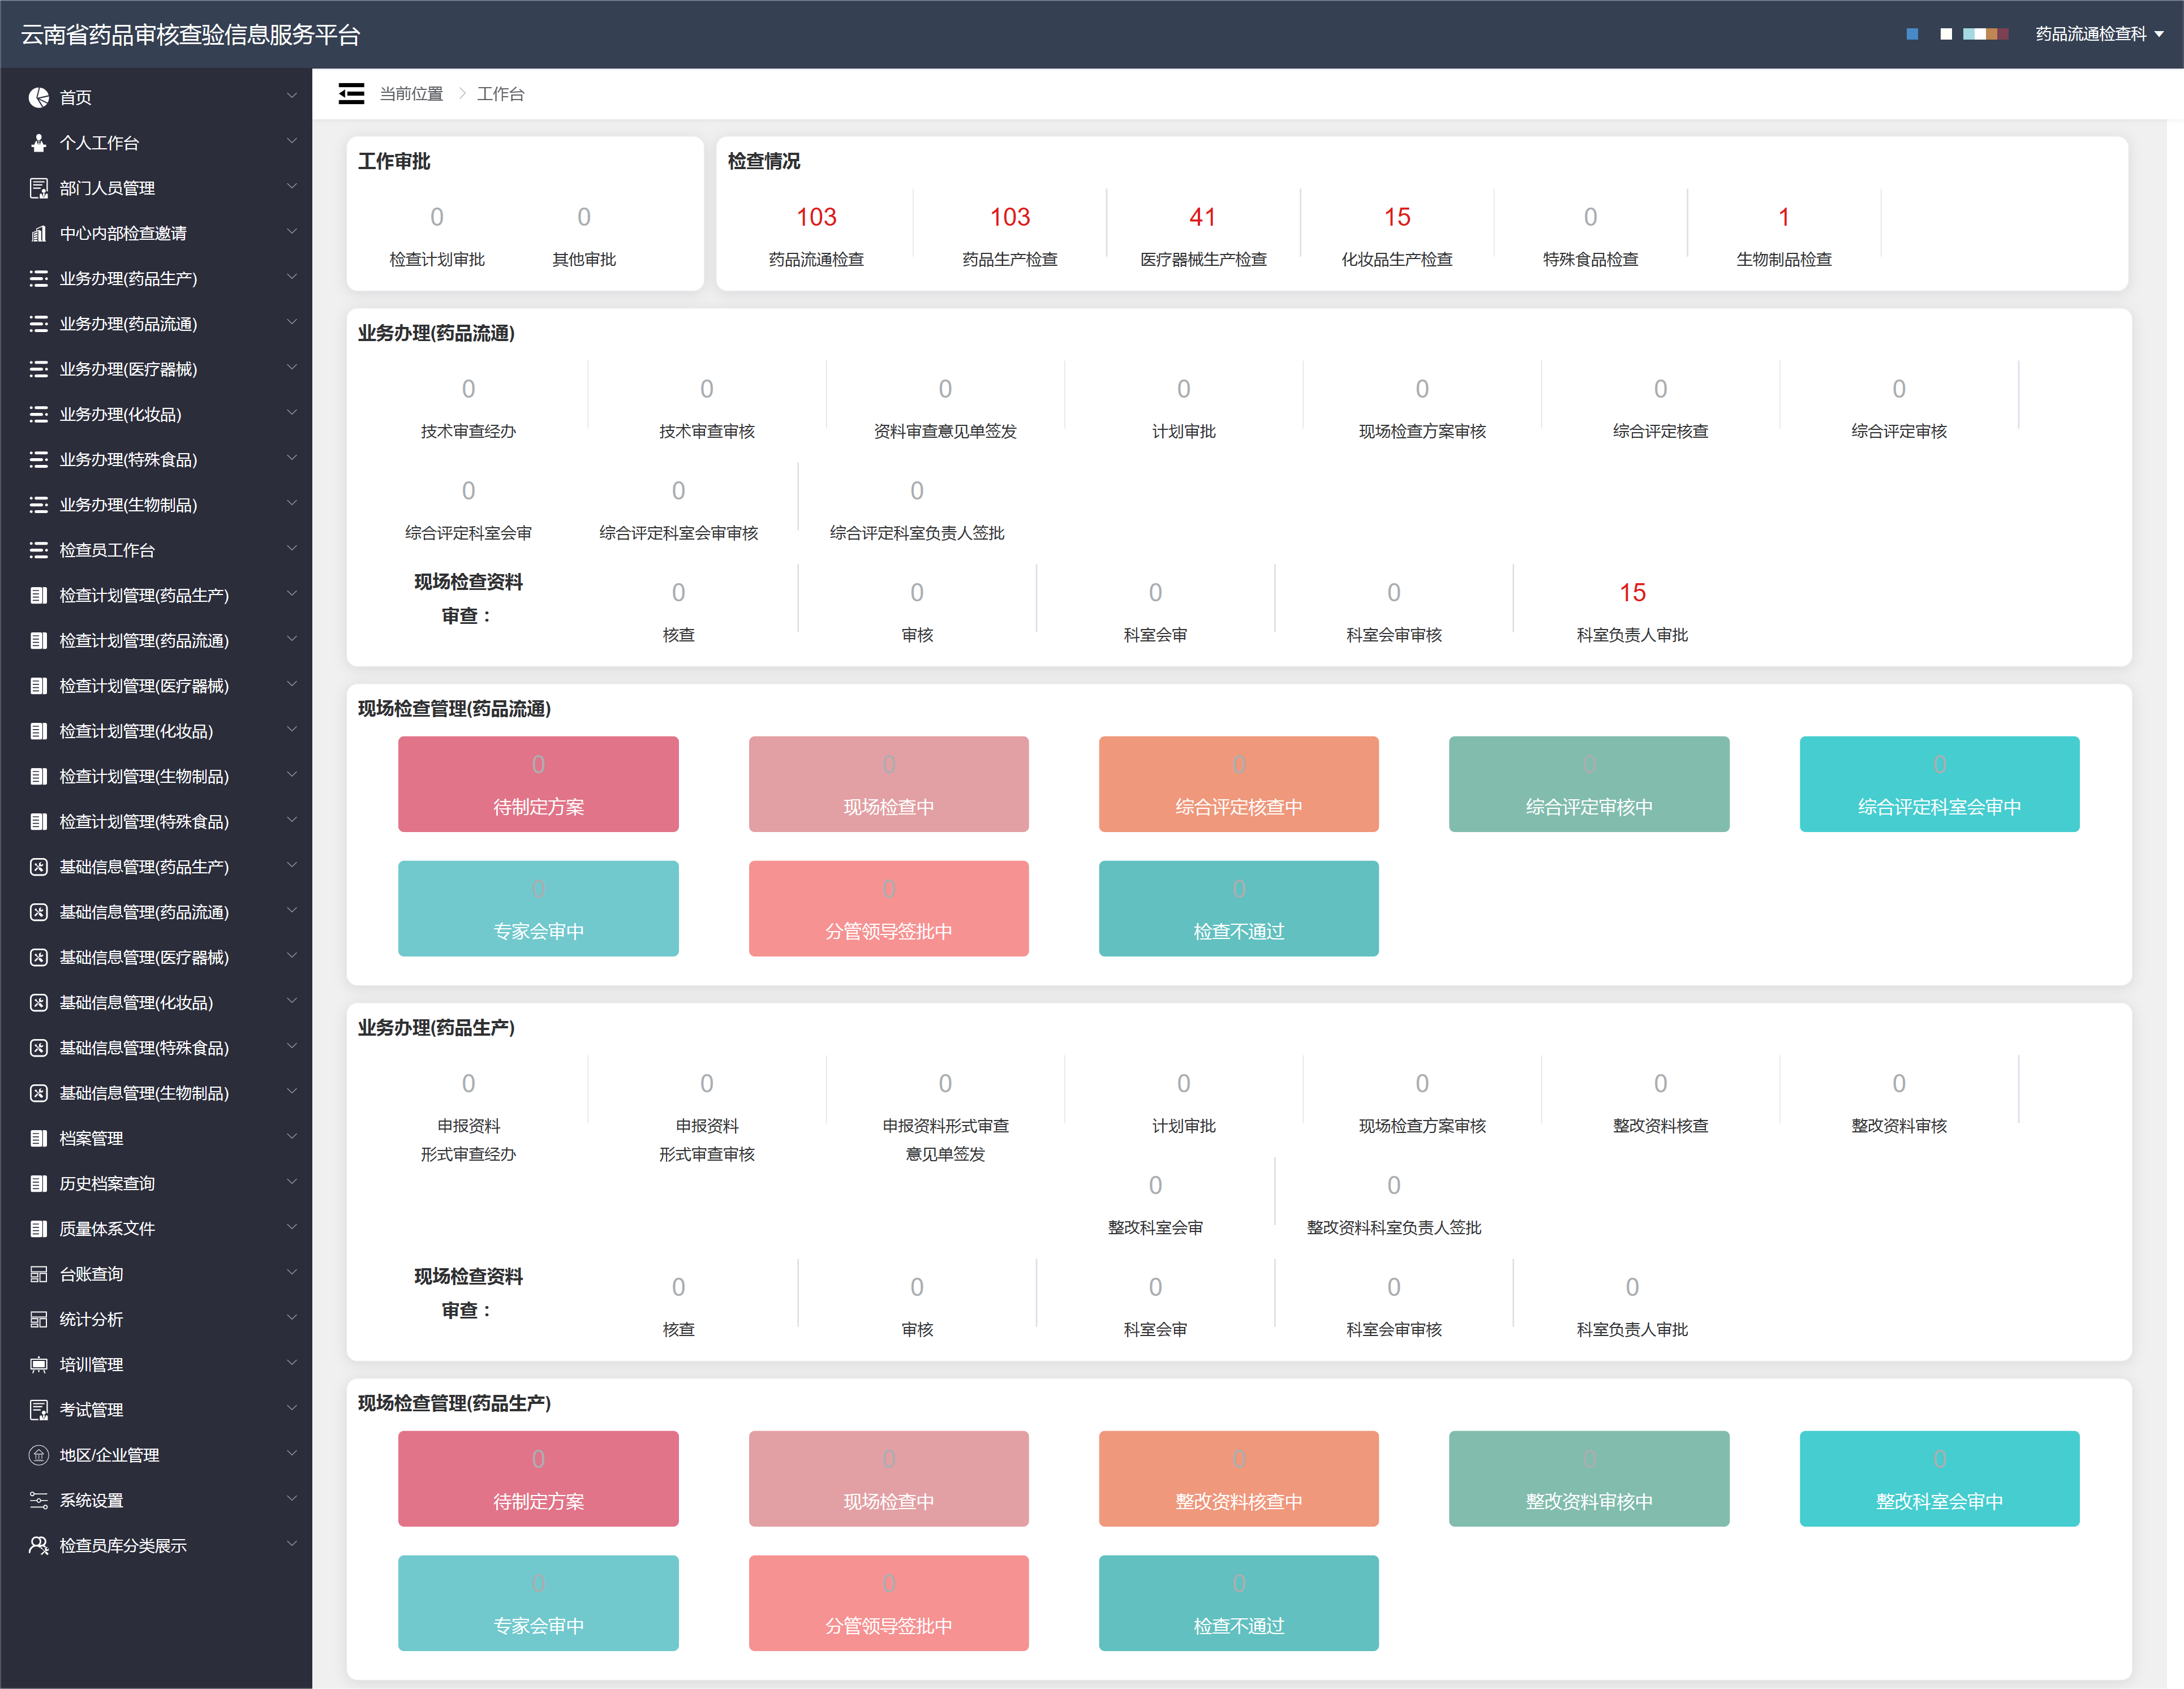Open 科室负责人审批 item showing 15
Image resolution: width=2184 pixels, height=1689 pixels.
pos(1632,612)
